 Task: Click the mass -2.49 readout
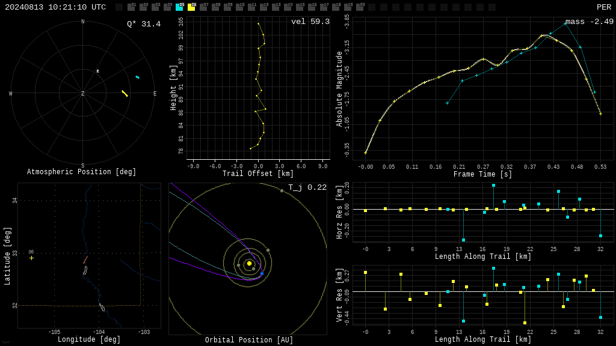(590, 22)
